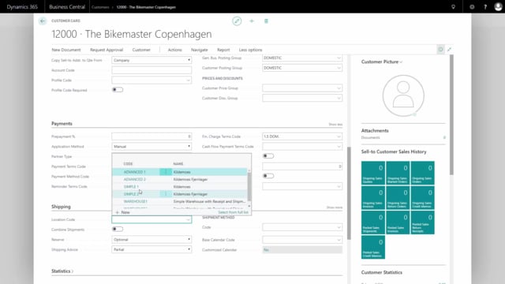Click Show less in Payments section
Screen dimensions: 505x284
pyautogui.click(x=335, y=125)
